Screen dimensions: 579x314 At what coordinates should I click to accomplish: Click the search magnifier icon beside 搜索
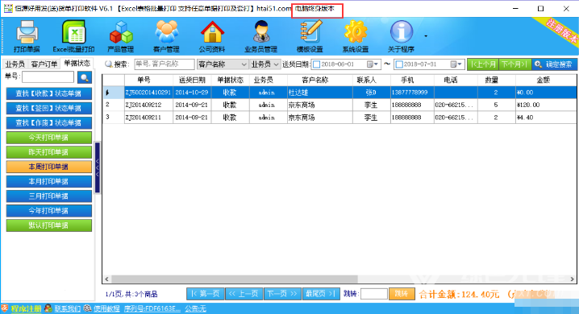[x=109, y=64]
